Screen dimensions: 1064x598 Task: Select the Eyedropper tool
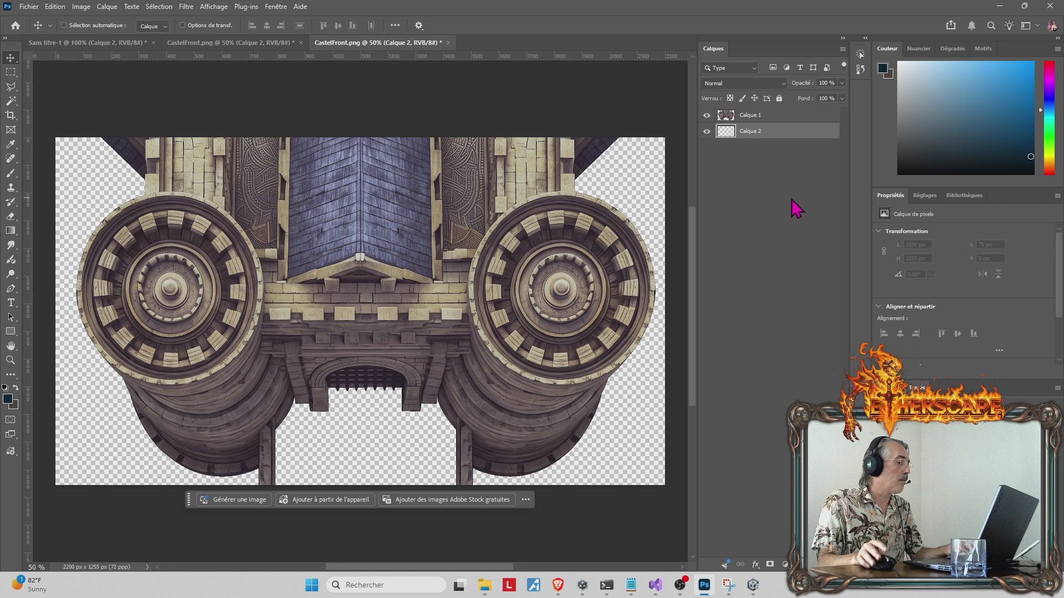11,144
